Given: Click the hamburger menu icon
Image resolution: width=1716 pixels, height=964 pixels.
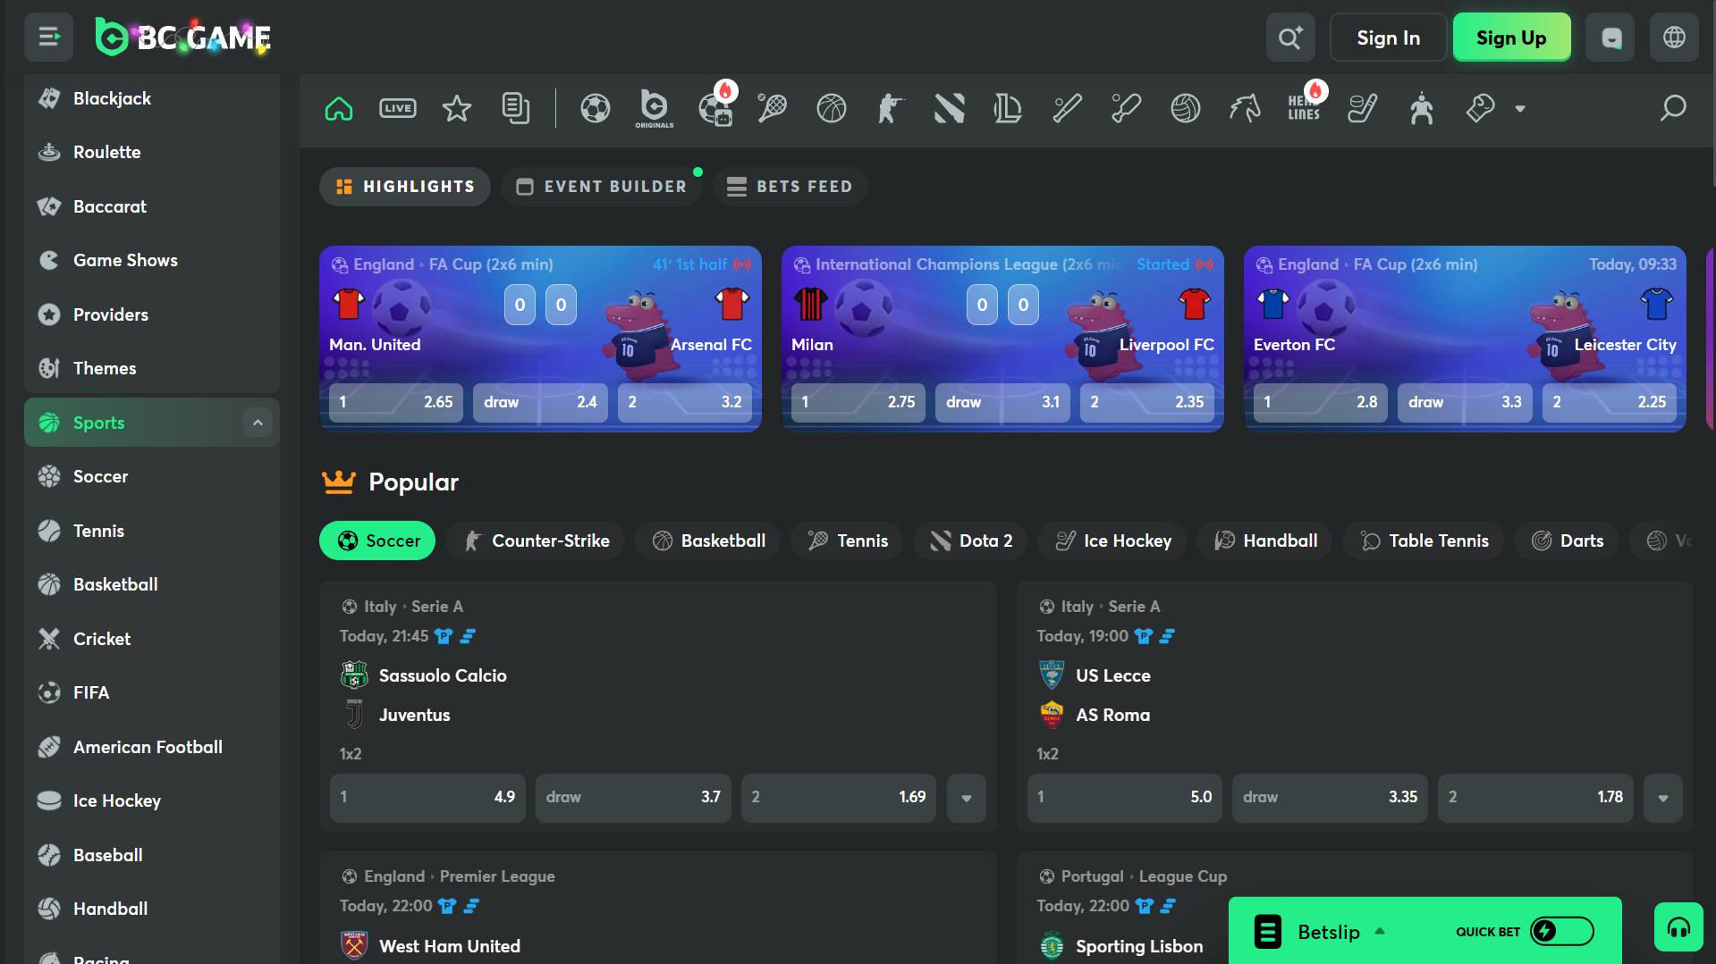Looking at the screenshot, I should (49, 38).
